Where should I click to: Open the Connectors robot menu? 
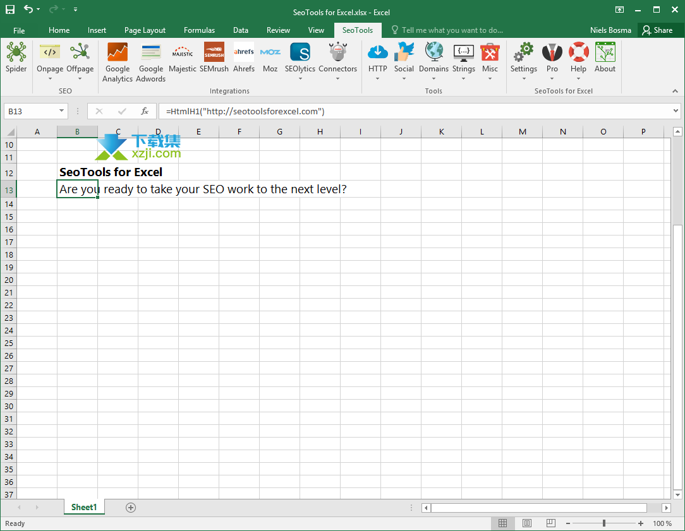click(337, 61)
